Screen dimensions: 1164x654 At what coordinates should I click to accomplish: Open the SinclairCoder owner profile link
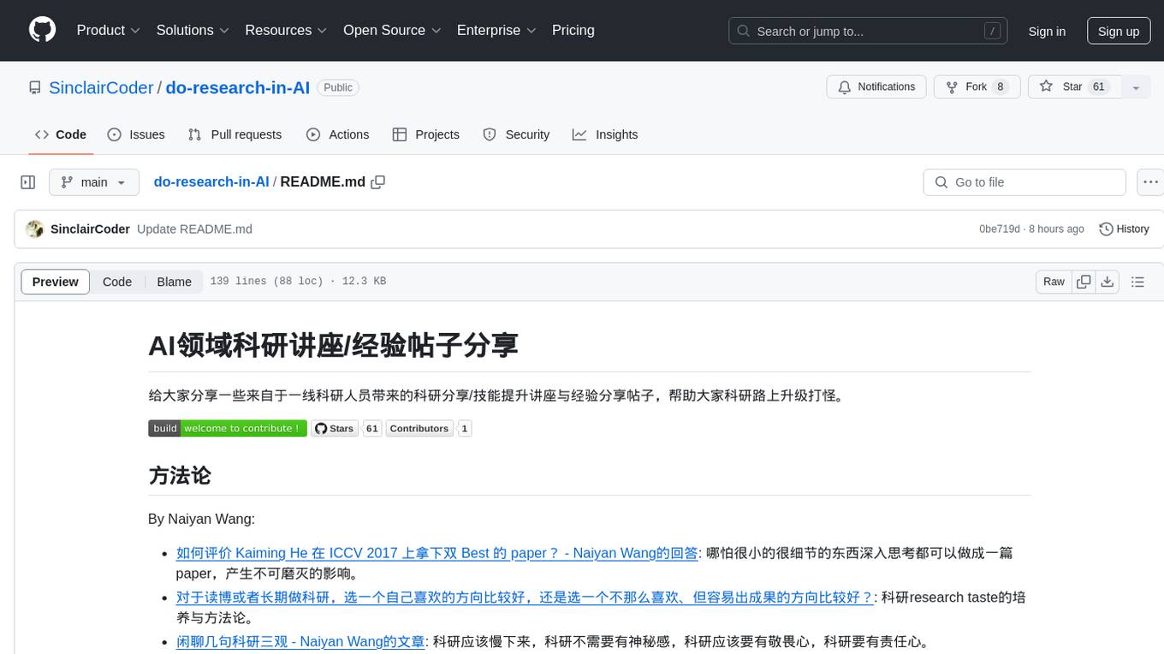(101, 87)
